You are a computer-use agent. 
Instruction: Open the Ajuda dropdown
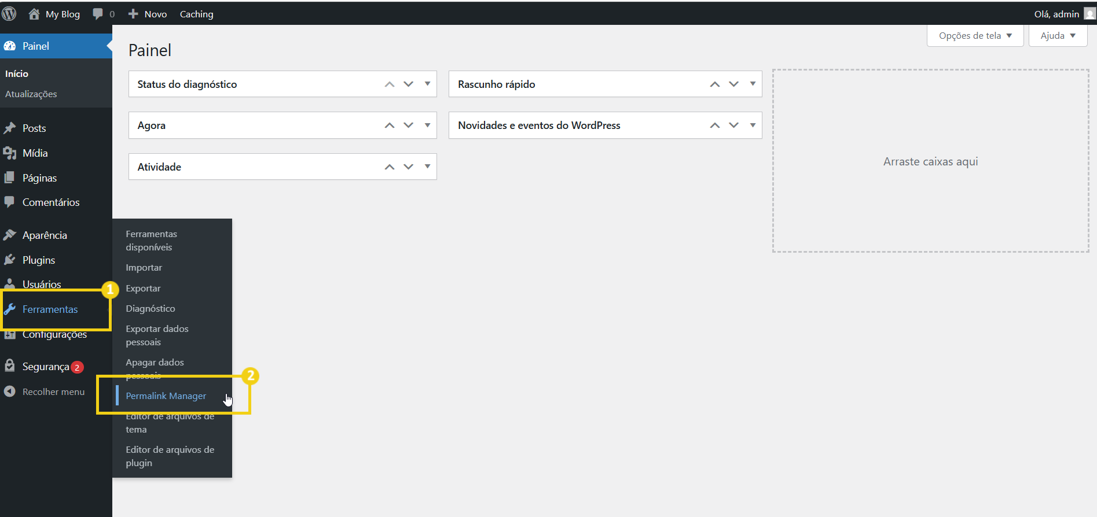1058,36
